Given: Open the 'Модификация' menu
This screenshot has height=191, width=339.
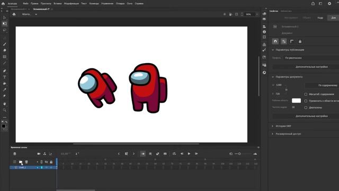Looking at the screenshot, I should [72, 4].
